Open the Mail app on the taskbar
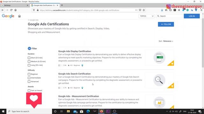 pos(75,111)
